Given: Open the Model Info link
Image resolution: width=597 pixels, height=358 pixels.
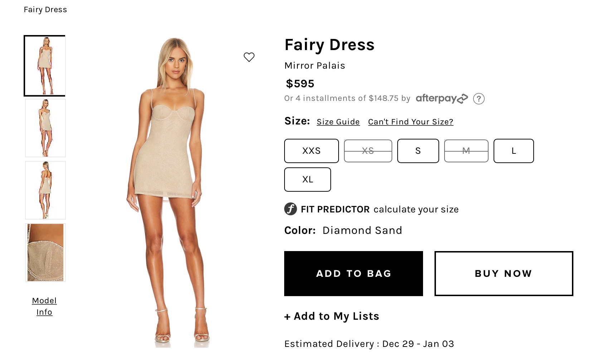Looking at the screenshot, I should coord(44,306).
